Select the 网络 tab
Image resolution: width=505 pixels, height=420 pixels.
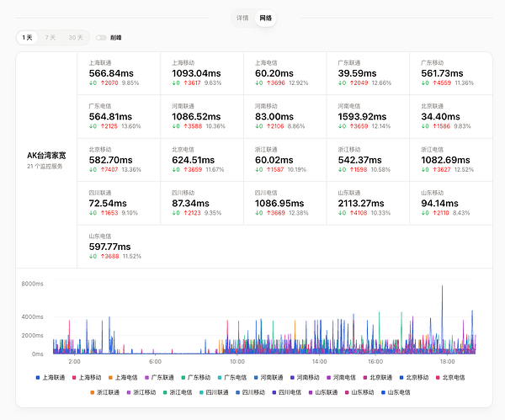(266, 18)
